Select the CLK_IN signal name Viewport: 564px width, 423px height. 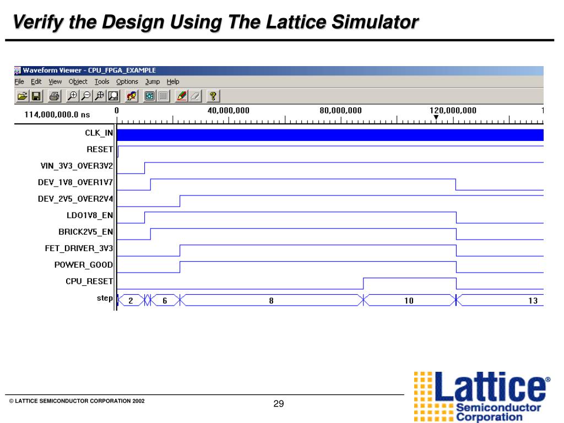(x=99, y=133)
